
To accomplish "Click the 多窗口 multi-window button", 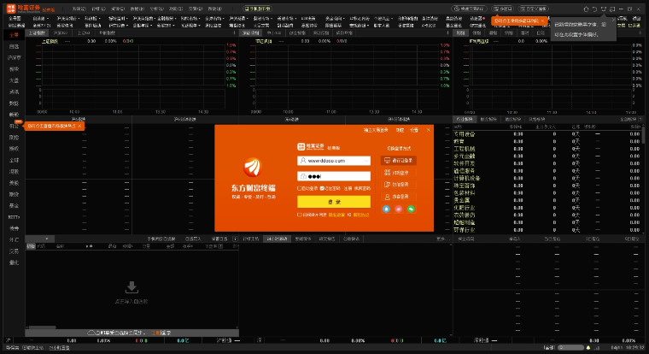I will pyautogui.click(x=502, y=9).
